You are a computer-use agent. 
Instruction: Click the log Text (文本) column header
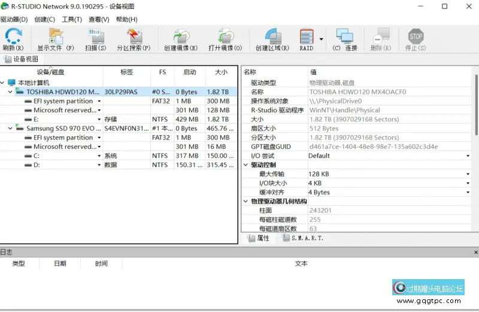click(x=301, y=264)
